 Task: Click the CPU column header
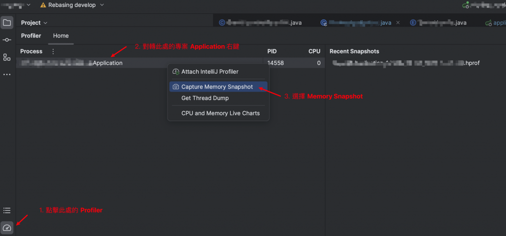[x=314, y=51]
